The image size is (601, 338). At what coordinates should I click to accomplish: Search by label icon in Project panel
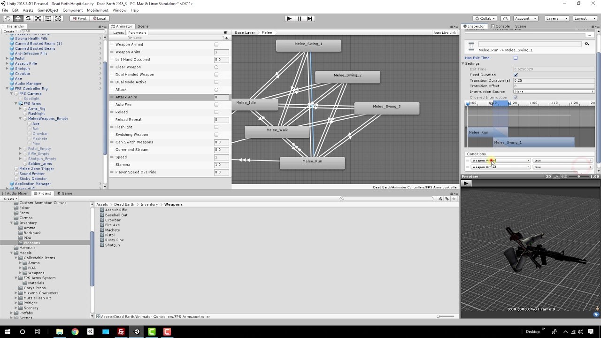point(447,199)
